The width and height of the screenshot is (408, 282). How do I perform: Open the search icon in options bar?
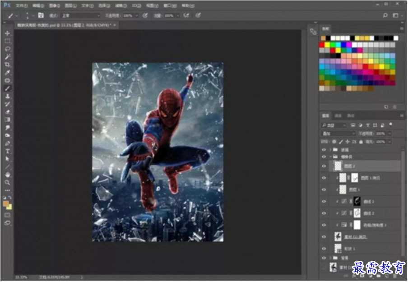[385, 16]
